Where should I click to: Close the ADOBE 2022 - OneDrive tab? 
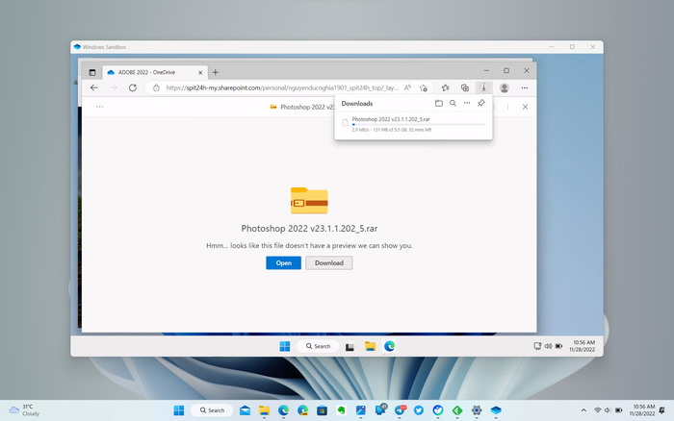click(200, 72)
